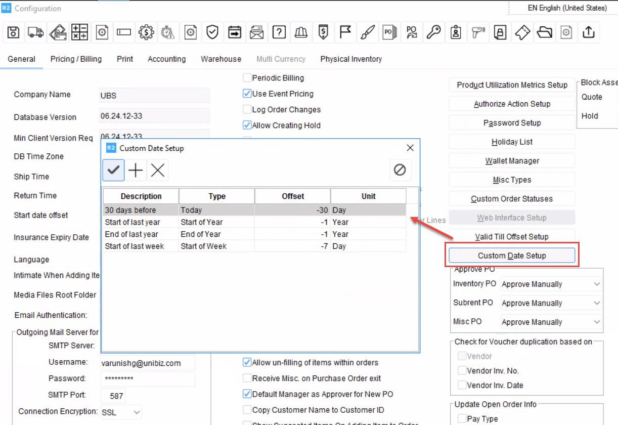Switch to the Pricing / Billing tab
Screen dimensions: 618x425
tap(76, 59)
